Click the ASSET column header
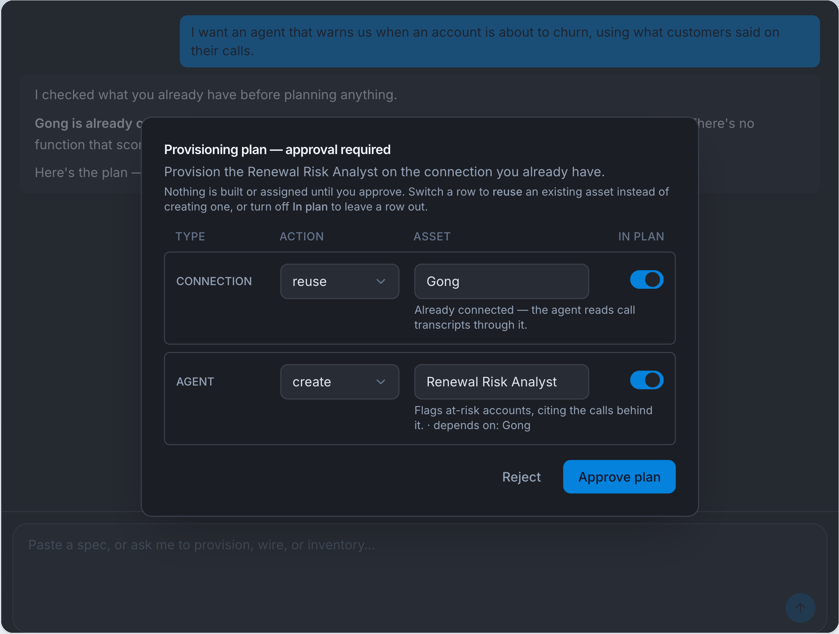Image resolution: width=839 pixels, height=634 pixels. click(432, 236)
